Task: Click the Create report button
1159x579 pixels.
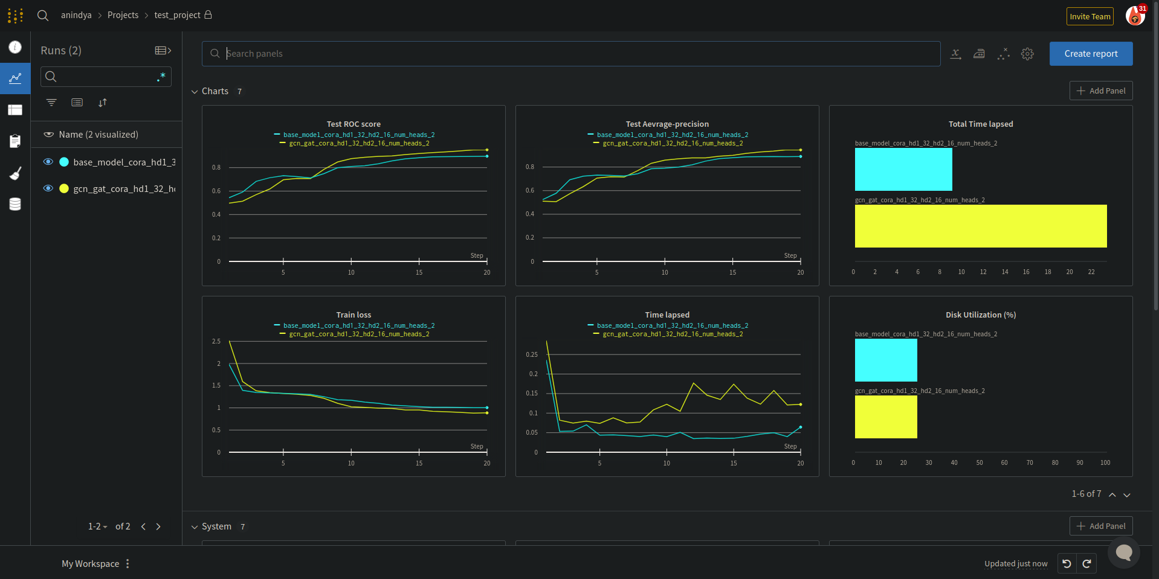Action: pos(1091,54)
